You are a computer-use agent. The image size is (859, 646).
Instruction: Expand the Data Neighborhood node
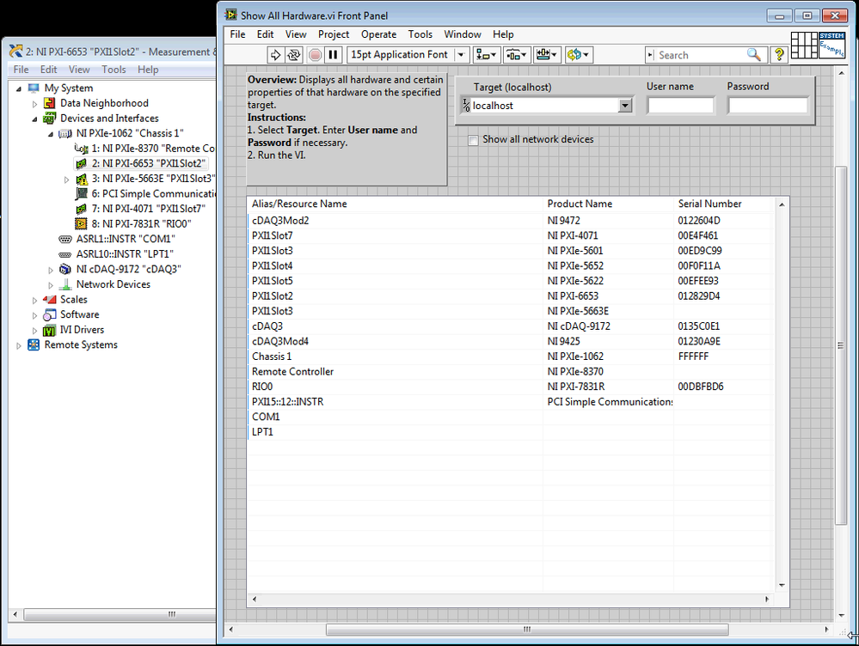34,103
